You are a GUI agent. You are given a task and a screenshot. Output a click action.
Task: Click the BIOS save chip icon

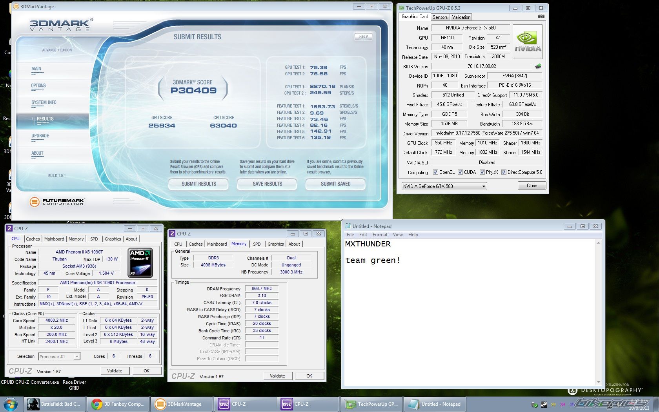538,66
